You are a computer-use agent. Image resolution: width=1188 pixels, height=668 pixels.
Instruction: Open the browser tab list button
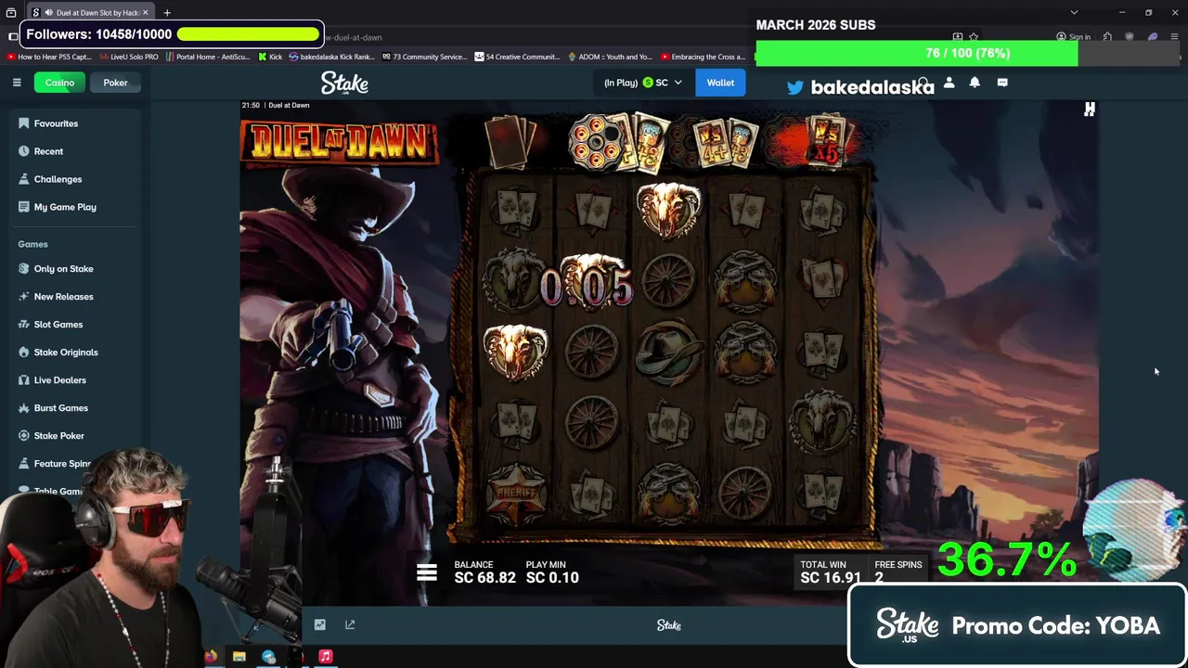pyautogui.click(x=11, y=13)
